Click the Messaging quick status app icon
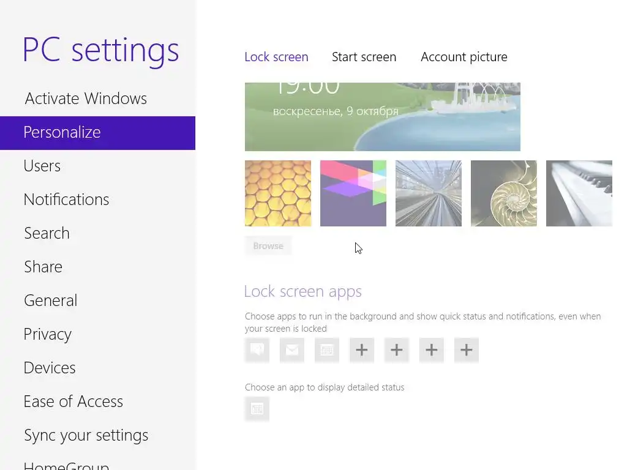 point(257,350)
